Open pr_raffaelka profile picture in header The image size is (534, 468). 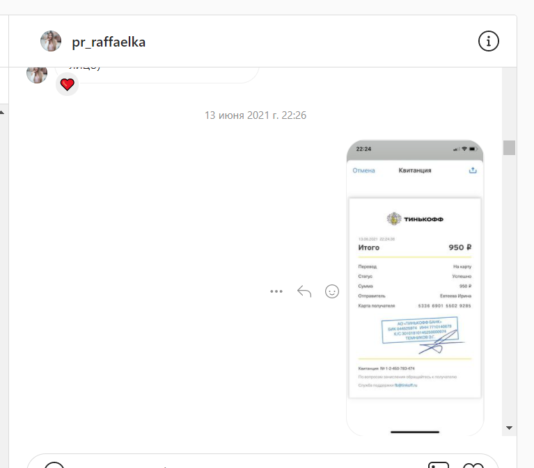point(51,41)
